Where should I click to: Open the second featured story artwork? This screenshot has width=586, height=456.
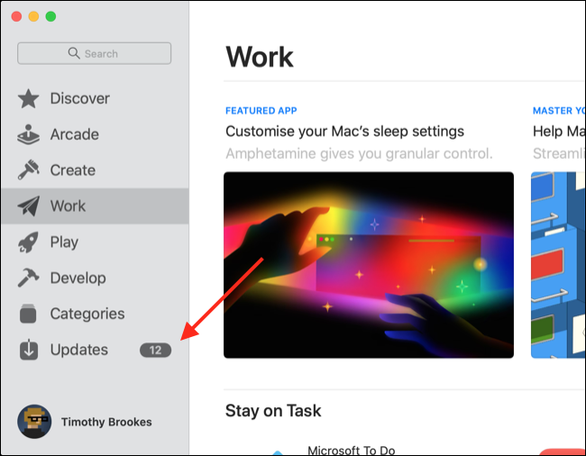[x=558, y=265]
